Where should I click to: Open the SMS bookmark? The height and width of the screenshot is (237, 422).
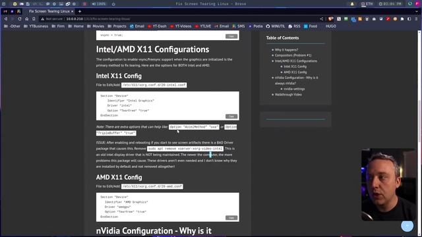pos(239,26)
